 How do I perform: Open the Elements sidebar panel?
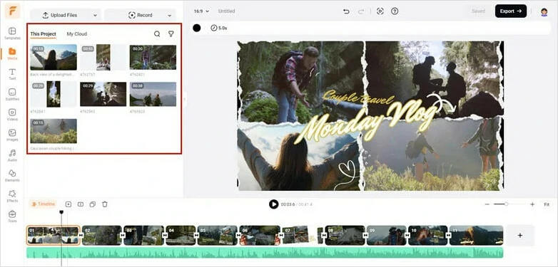12,176
